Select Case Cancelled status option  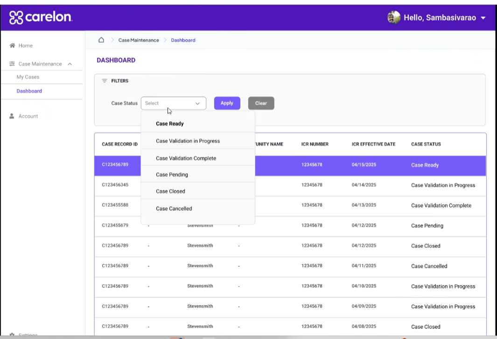tap(174, 209)
